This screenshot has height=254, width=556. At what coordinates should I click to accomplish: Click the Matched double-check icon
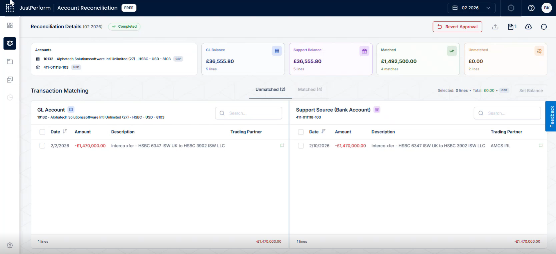(x=452, y=51)
